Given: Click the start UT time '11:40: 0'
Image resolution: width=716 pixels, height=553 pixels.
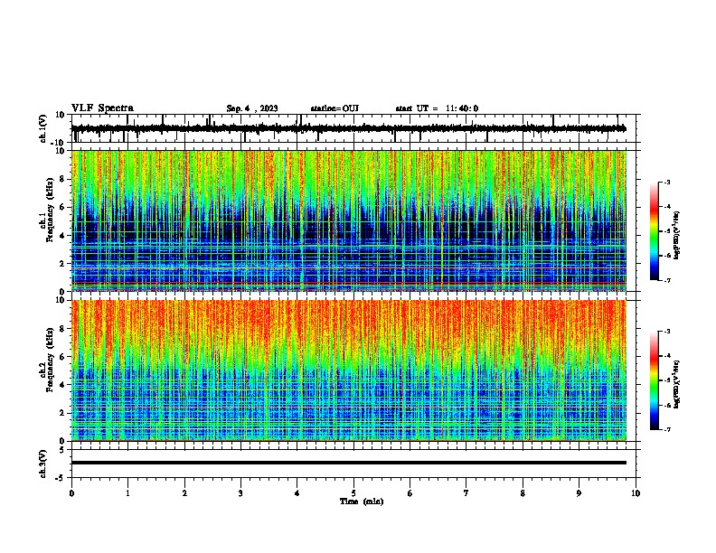Looking at the screenshot, I should (462, 108).
